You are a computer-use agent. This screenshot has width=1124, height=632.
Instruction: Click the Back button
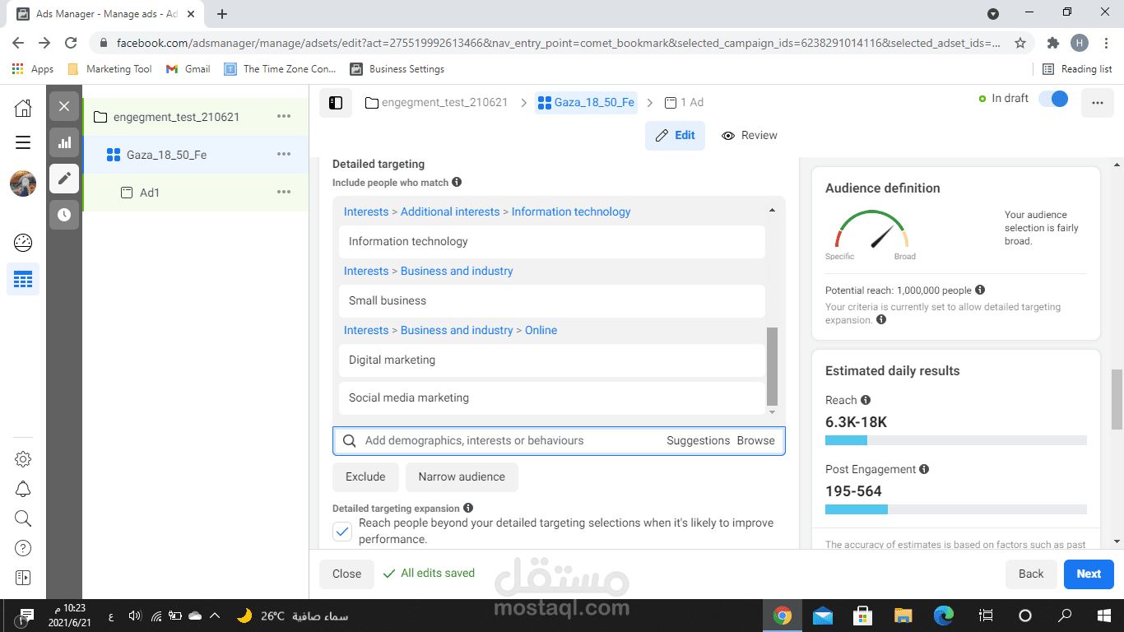point(1031,574)
